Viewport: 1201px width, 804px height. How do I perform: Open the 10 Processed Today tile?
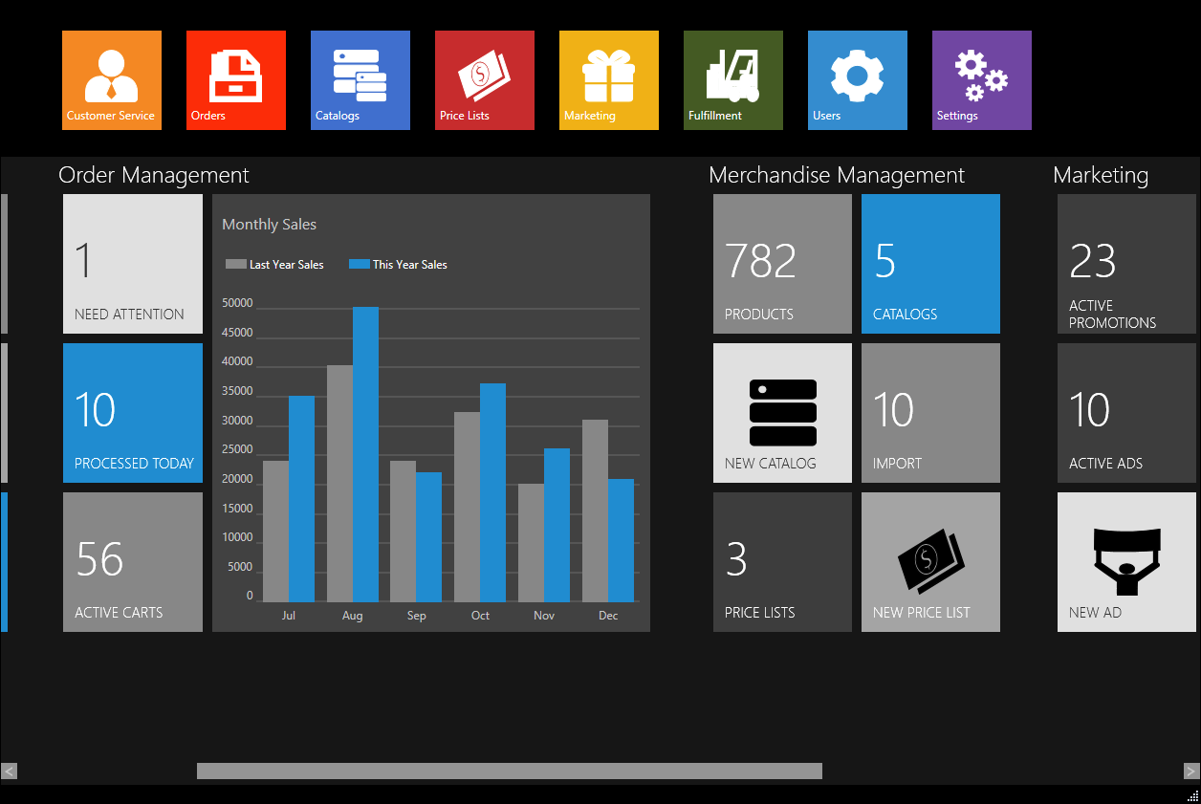(133, 413)
